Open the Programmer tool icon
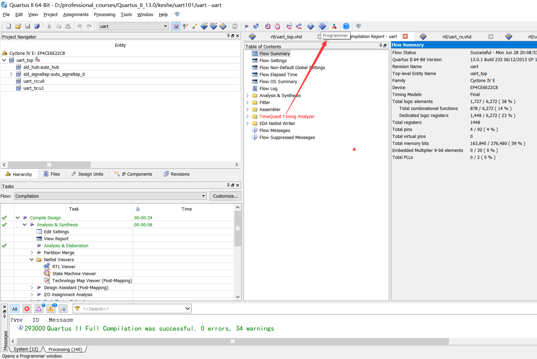The height and width of the screenshot is (359, 537). pos(322,26)
